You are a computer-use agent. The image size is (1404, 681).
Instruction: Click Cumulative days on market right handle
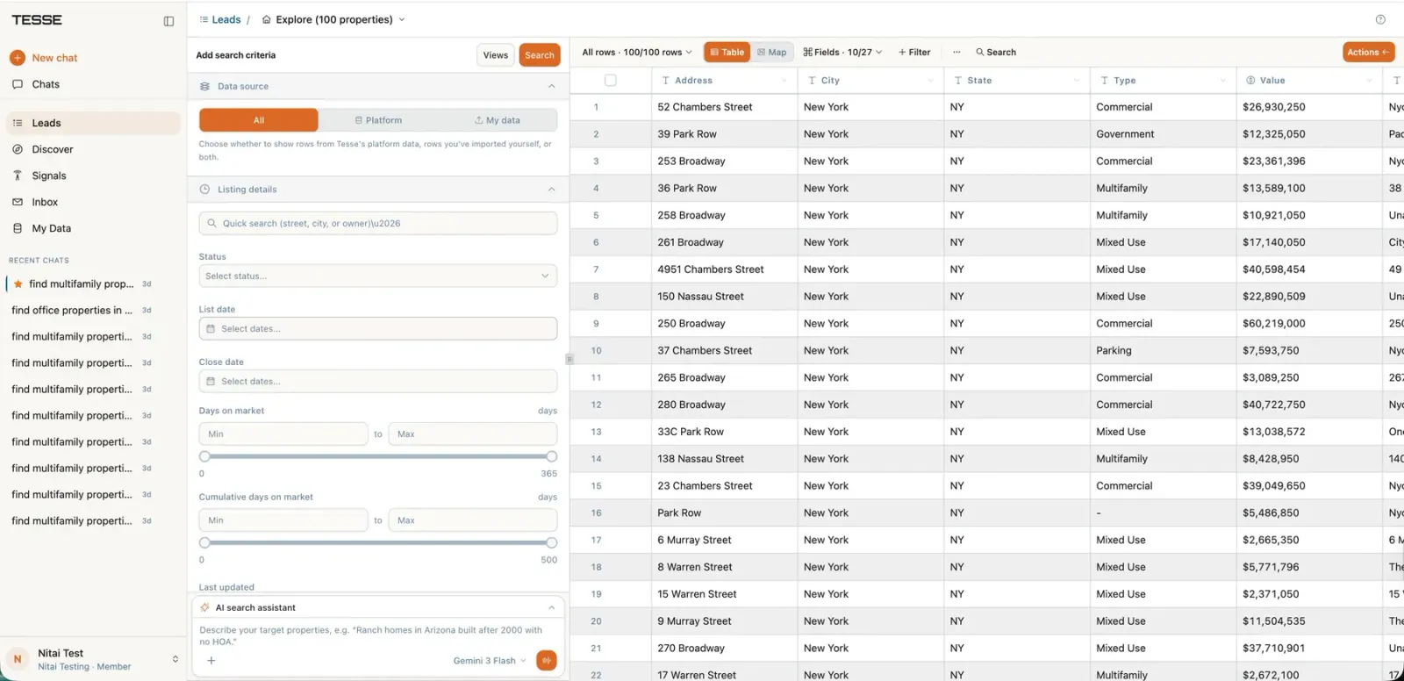pyautogui.click(x=551, y=542)
